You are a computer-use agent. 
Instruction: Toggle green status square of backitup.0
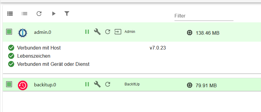[x=9, y=84]
